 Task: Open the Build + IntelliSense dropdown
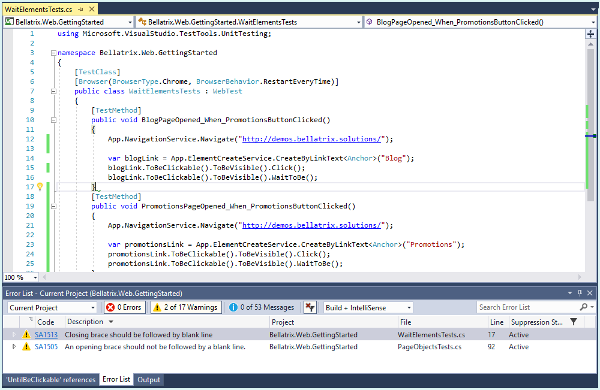tap(368, 307)
